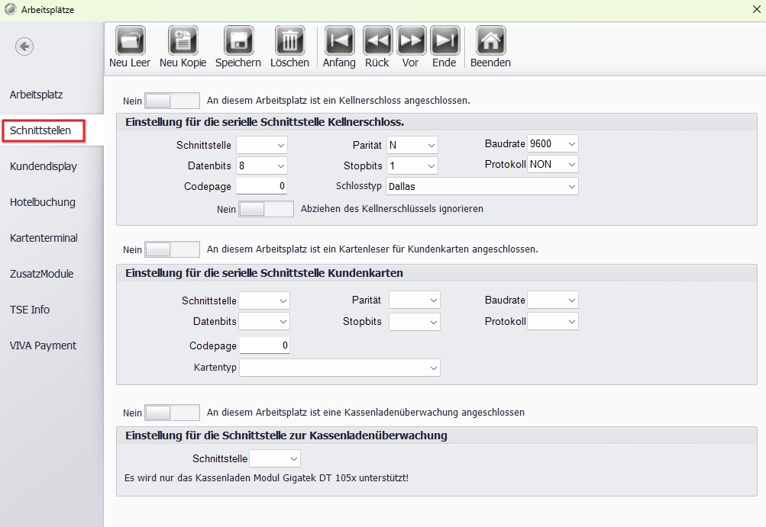Click the Neu Kopie icon
766x527 pixels.
click(183, 40)
